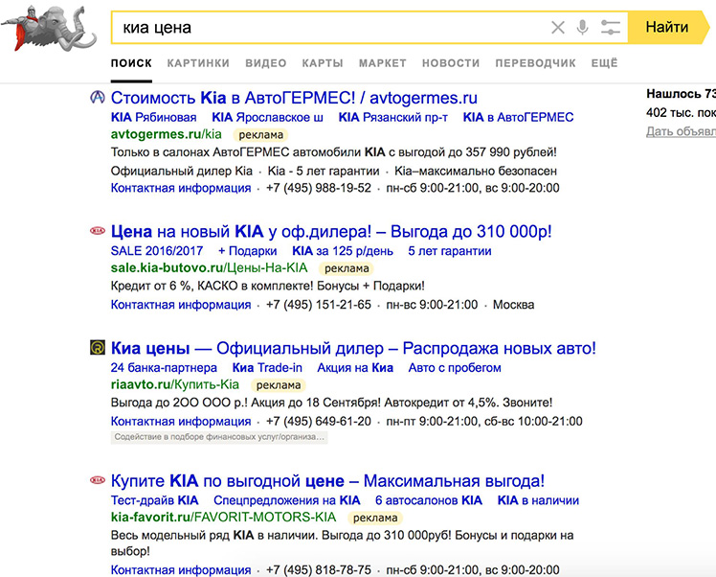Screen dimensions: 716x577
Task: Open sitelink 'Спецпредложения на KIA'
Action: pyautogui.click(x=287, y=500)
